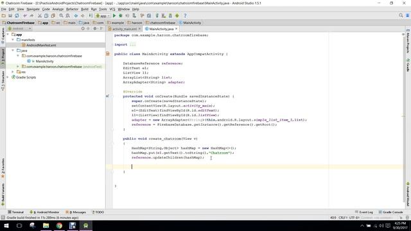
Task: Click ChatroomFirebase breadcrumb
Action: click(x=19, y=23)
